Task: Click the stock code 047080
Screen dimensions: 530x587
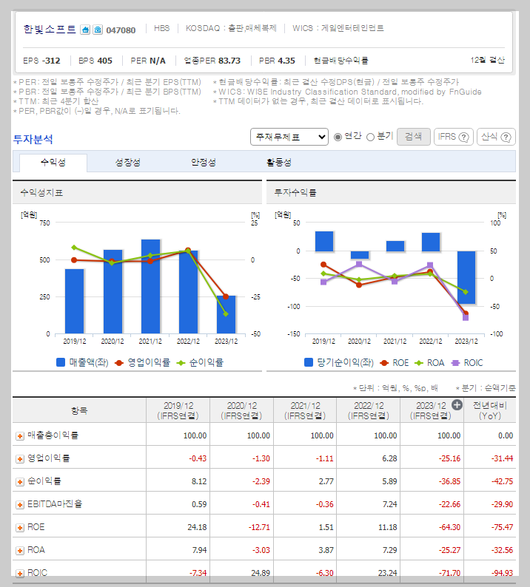Action: coord(121,30)
